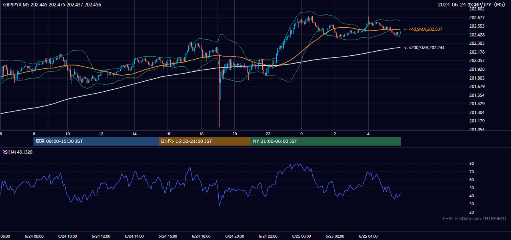Click the 6/25 00:00 date label

tap(301, 236)
